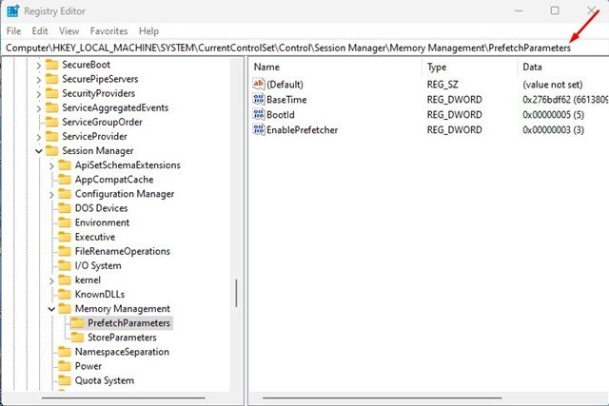Expand the SecureBoot key

point(38,66)
